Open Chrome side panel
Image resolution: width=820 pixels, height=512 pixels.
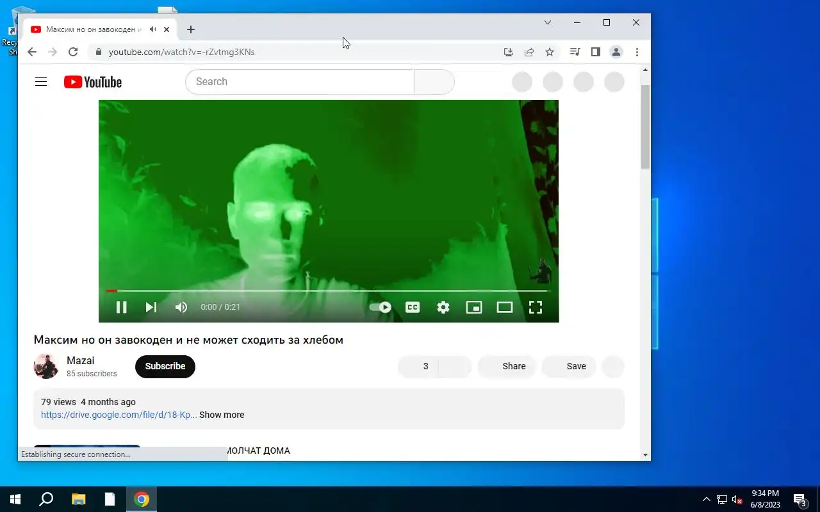(x=596, y=52)
